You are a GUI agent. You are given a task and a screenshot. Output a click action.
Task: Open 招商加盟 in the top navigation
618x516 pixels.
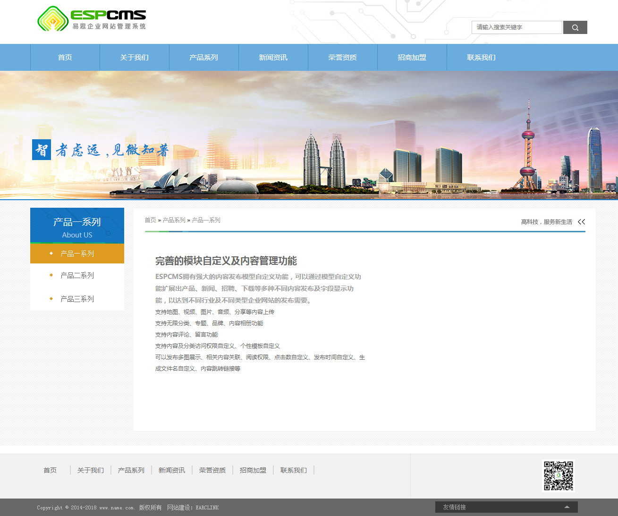pos(412,58)
